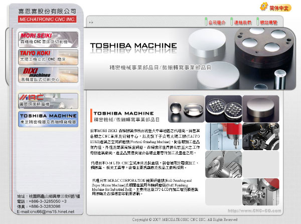
Task: Click paragraph about MIRAC CORPORATION
Action: (145, 187)
